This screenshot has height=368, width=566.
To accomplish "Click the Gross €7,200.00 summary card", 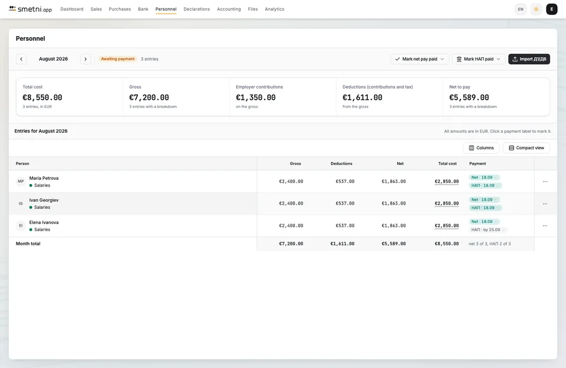I will coord(176,97).
